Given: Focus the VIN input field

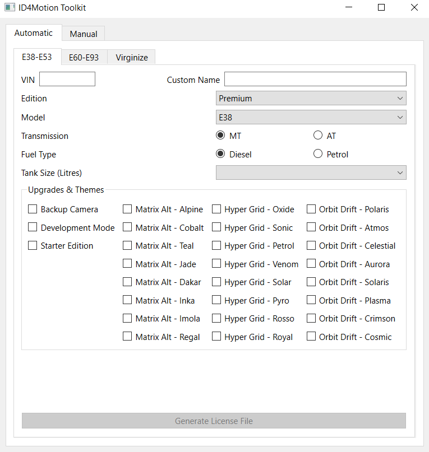Looking at the screenshot, I should [67, 79].
